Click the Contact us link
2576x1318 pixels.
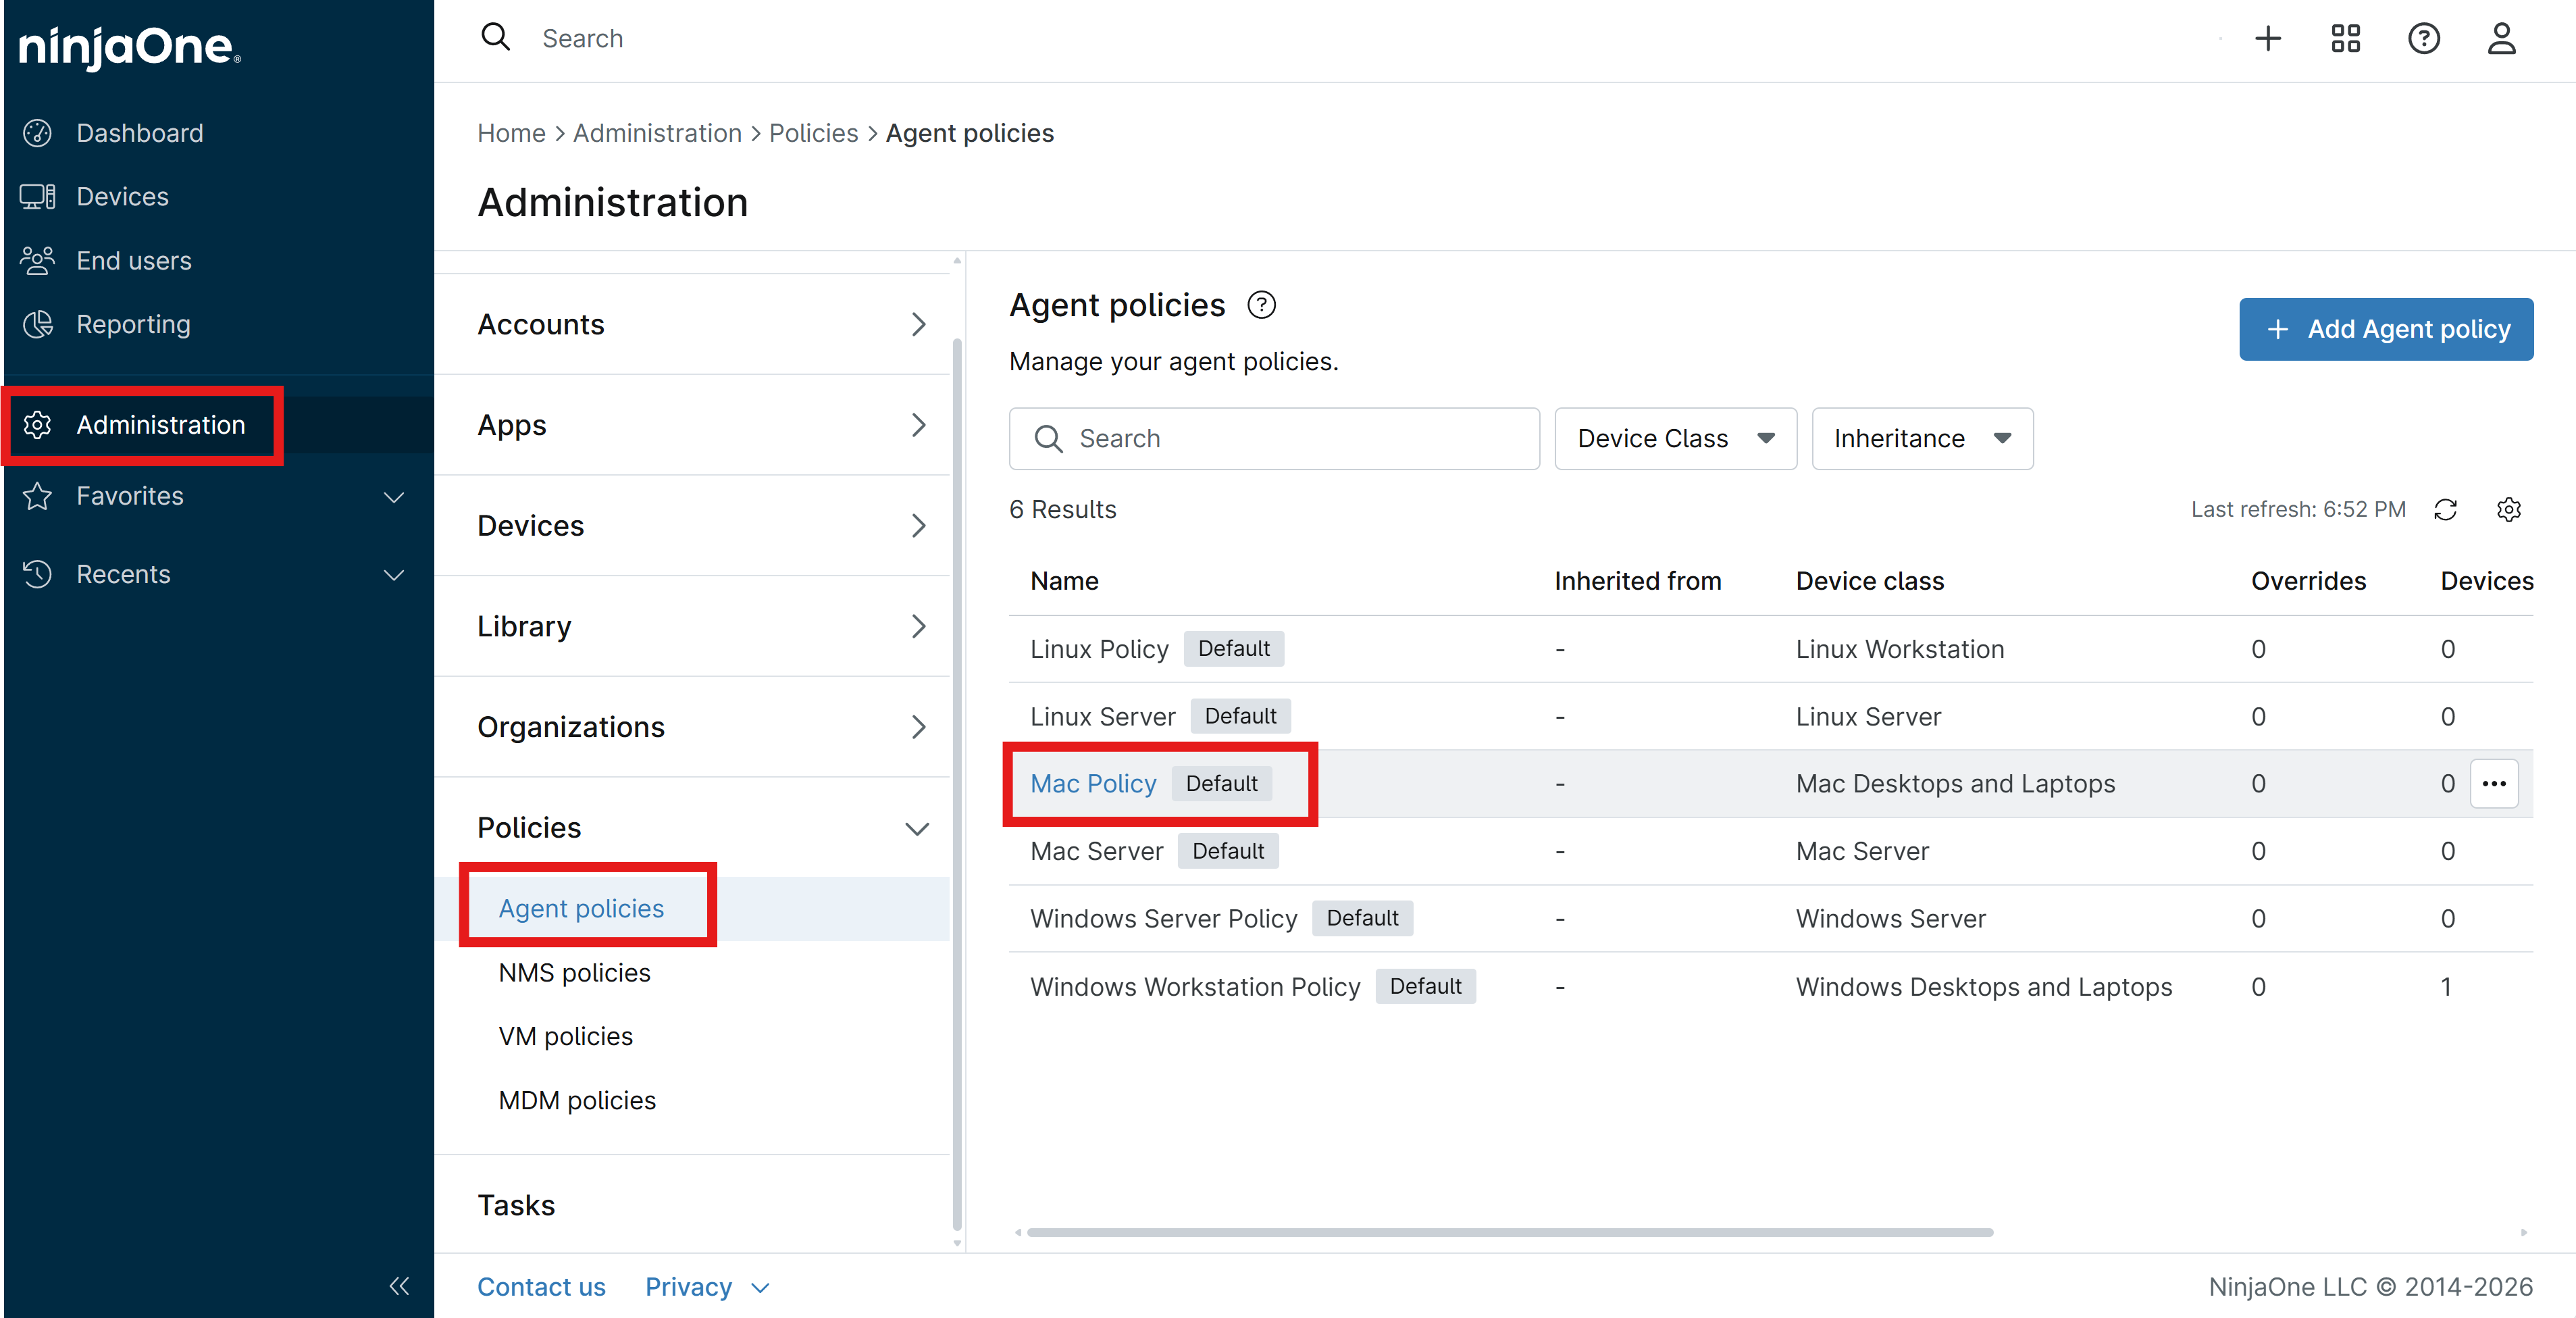[x=541, y=1287]
